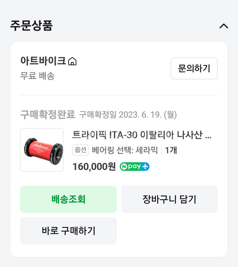Click the 구매확정일 2023. 6. 19. date text
This screenshot has height=267, width=238.
[128, 114]
